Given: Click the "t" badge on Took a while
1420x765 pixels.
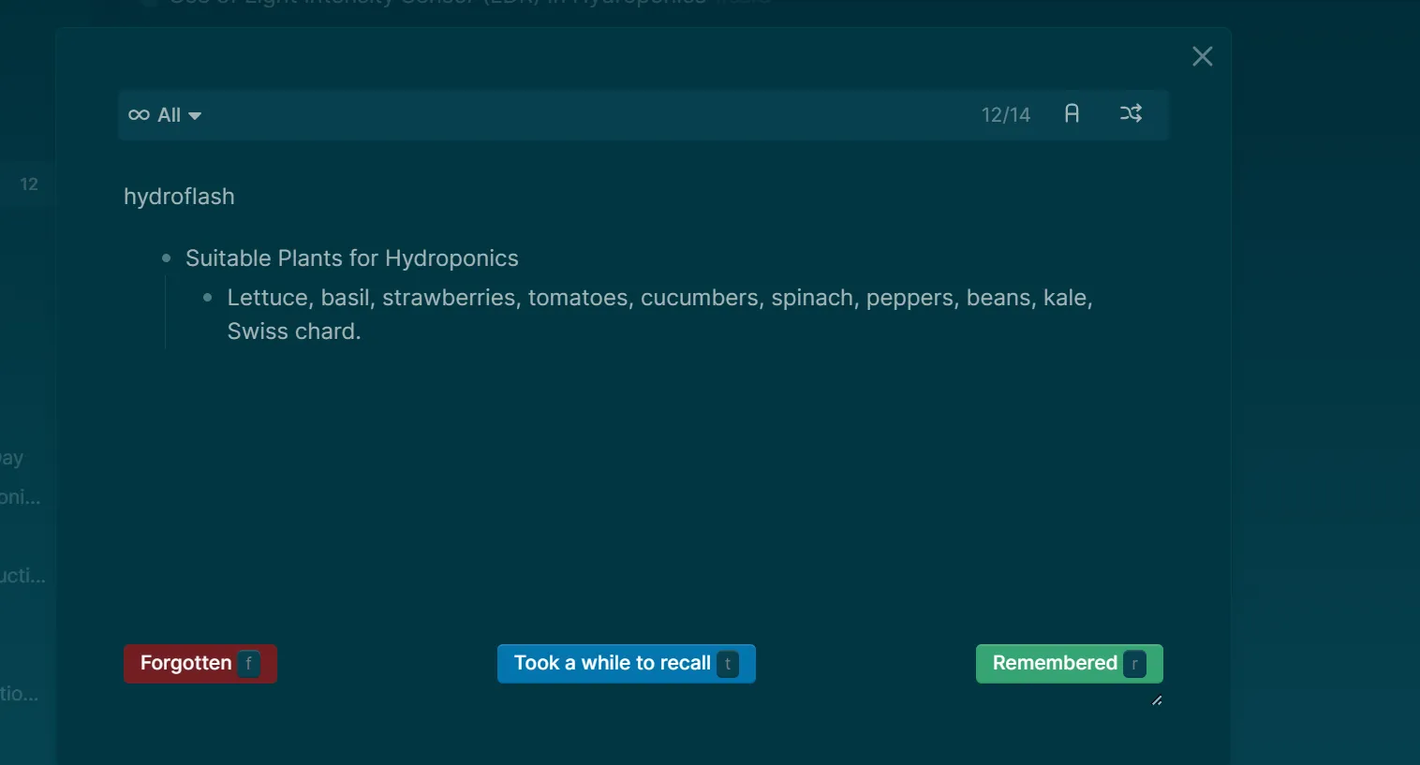Looking at the screenshot, I should point(727,663).
